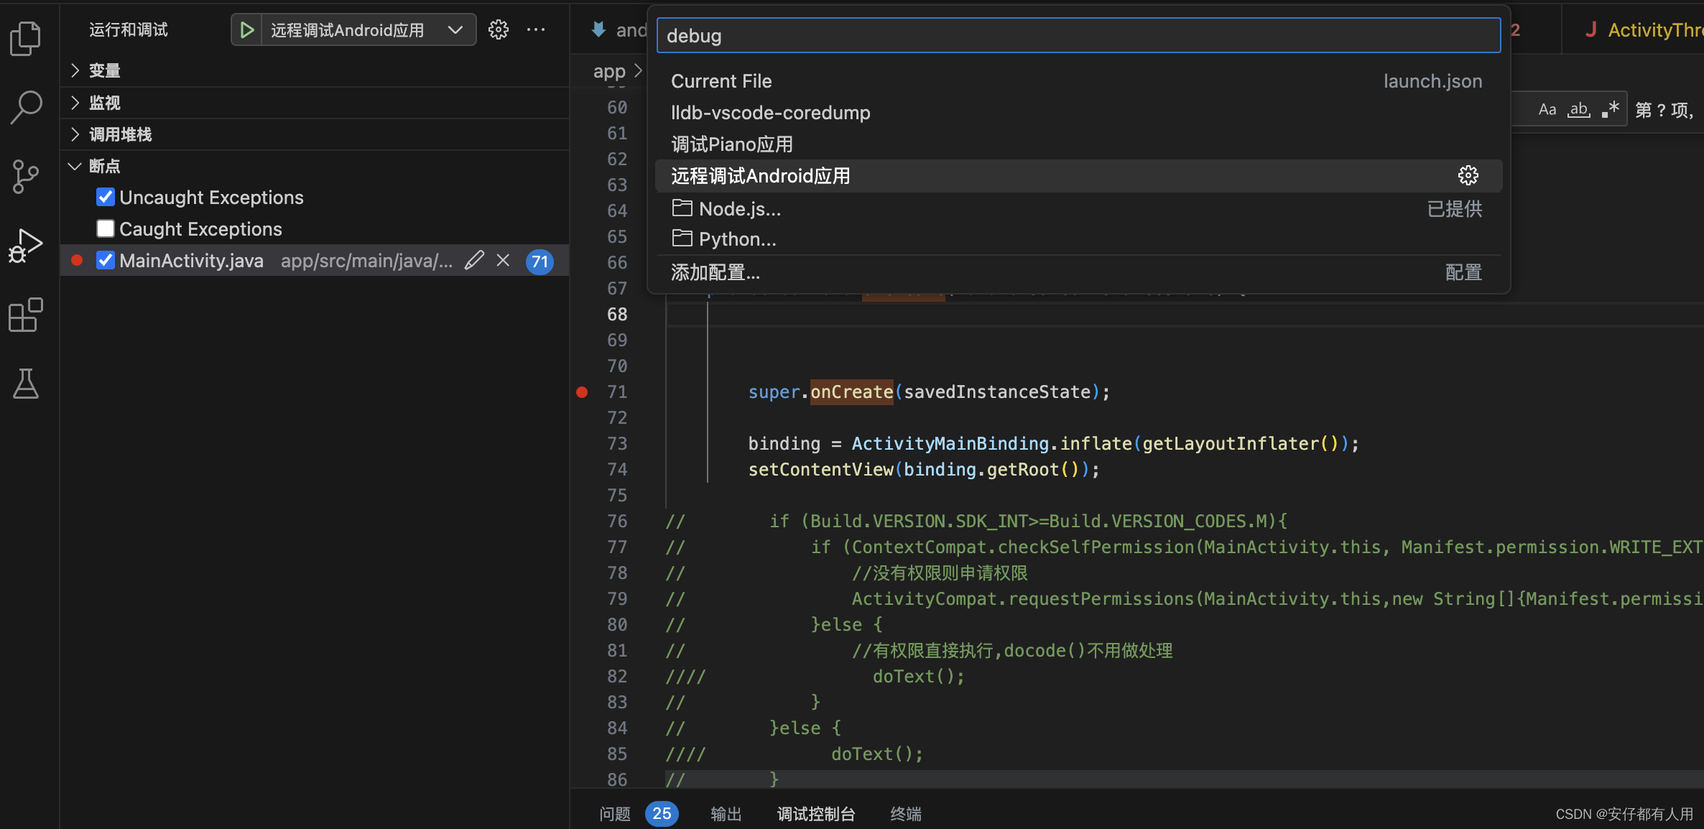Open debug configuration settings gear icon
This screenshot has width=1704, height=829.
[x=1467, y=175]
